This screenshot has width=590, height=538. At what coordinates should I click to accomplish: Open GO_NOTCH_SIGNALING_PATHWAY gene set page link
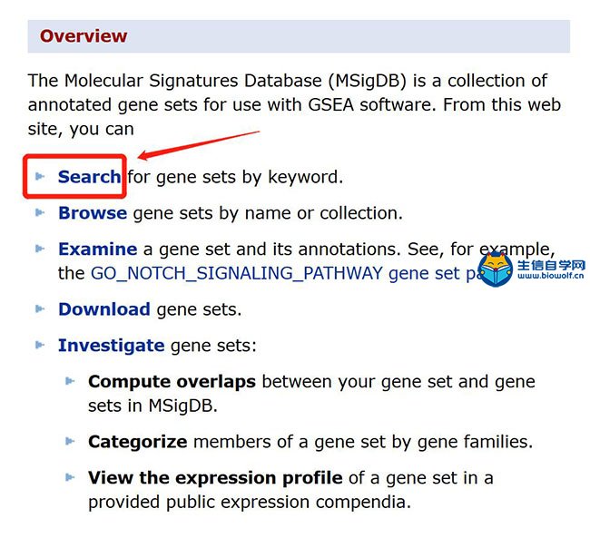pyautogui.click(x=286, y=273)
